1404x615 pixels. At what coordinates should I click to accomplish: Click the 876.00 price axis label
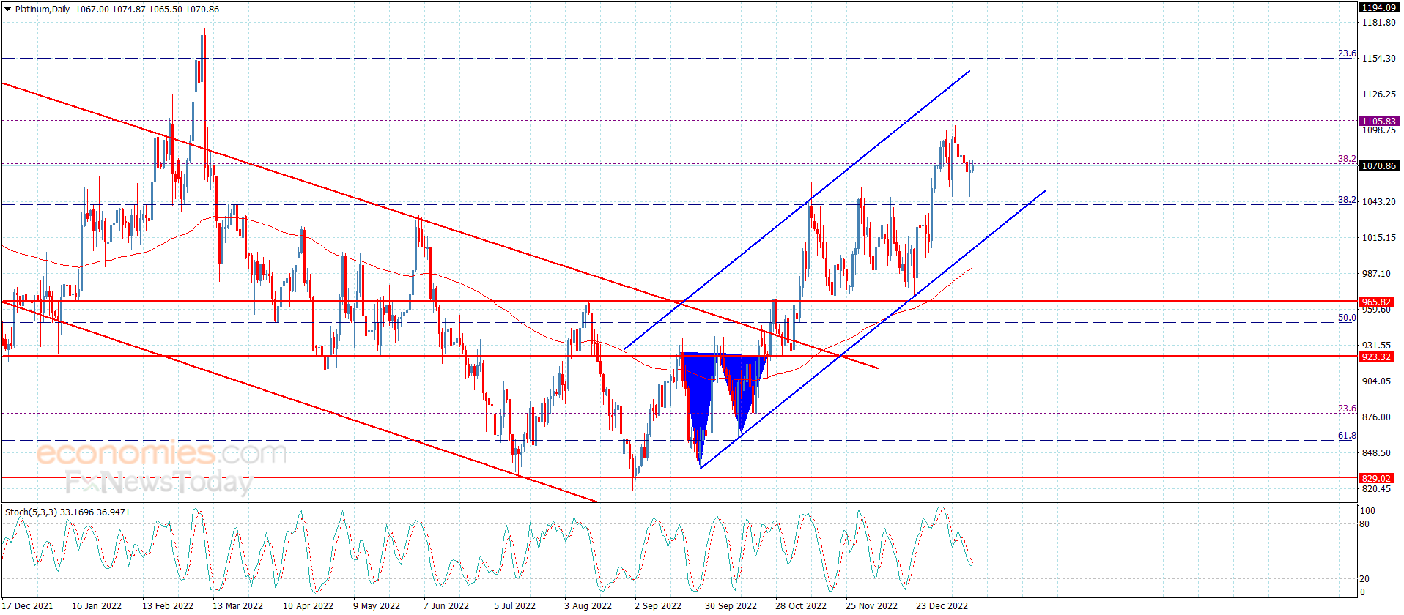tap(1376, 417)
